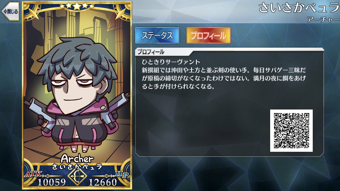Screen dimensions: 340x191
Task: Click the 閉じる close button
Action: pyautogui.click(x=10, y=11)
